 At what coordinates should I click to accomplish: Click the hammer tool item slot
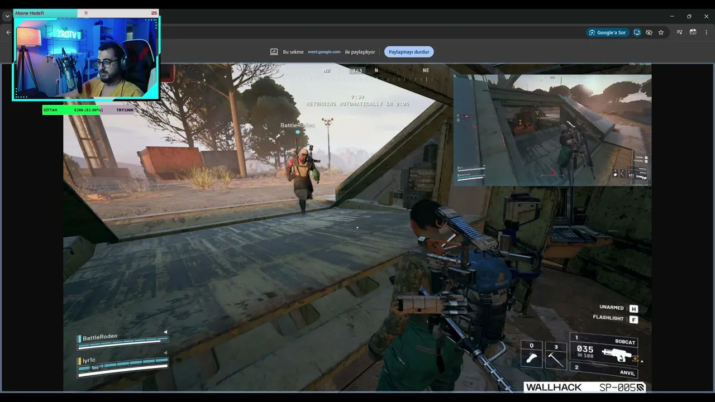point(555,356)
